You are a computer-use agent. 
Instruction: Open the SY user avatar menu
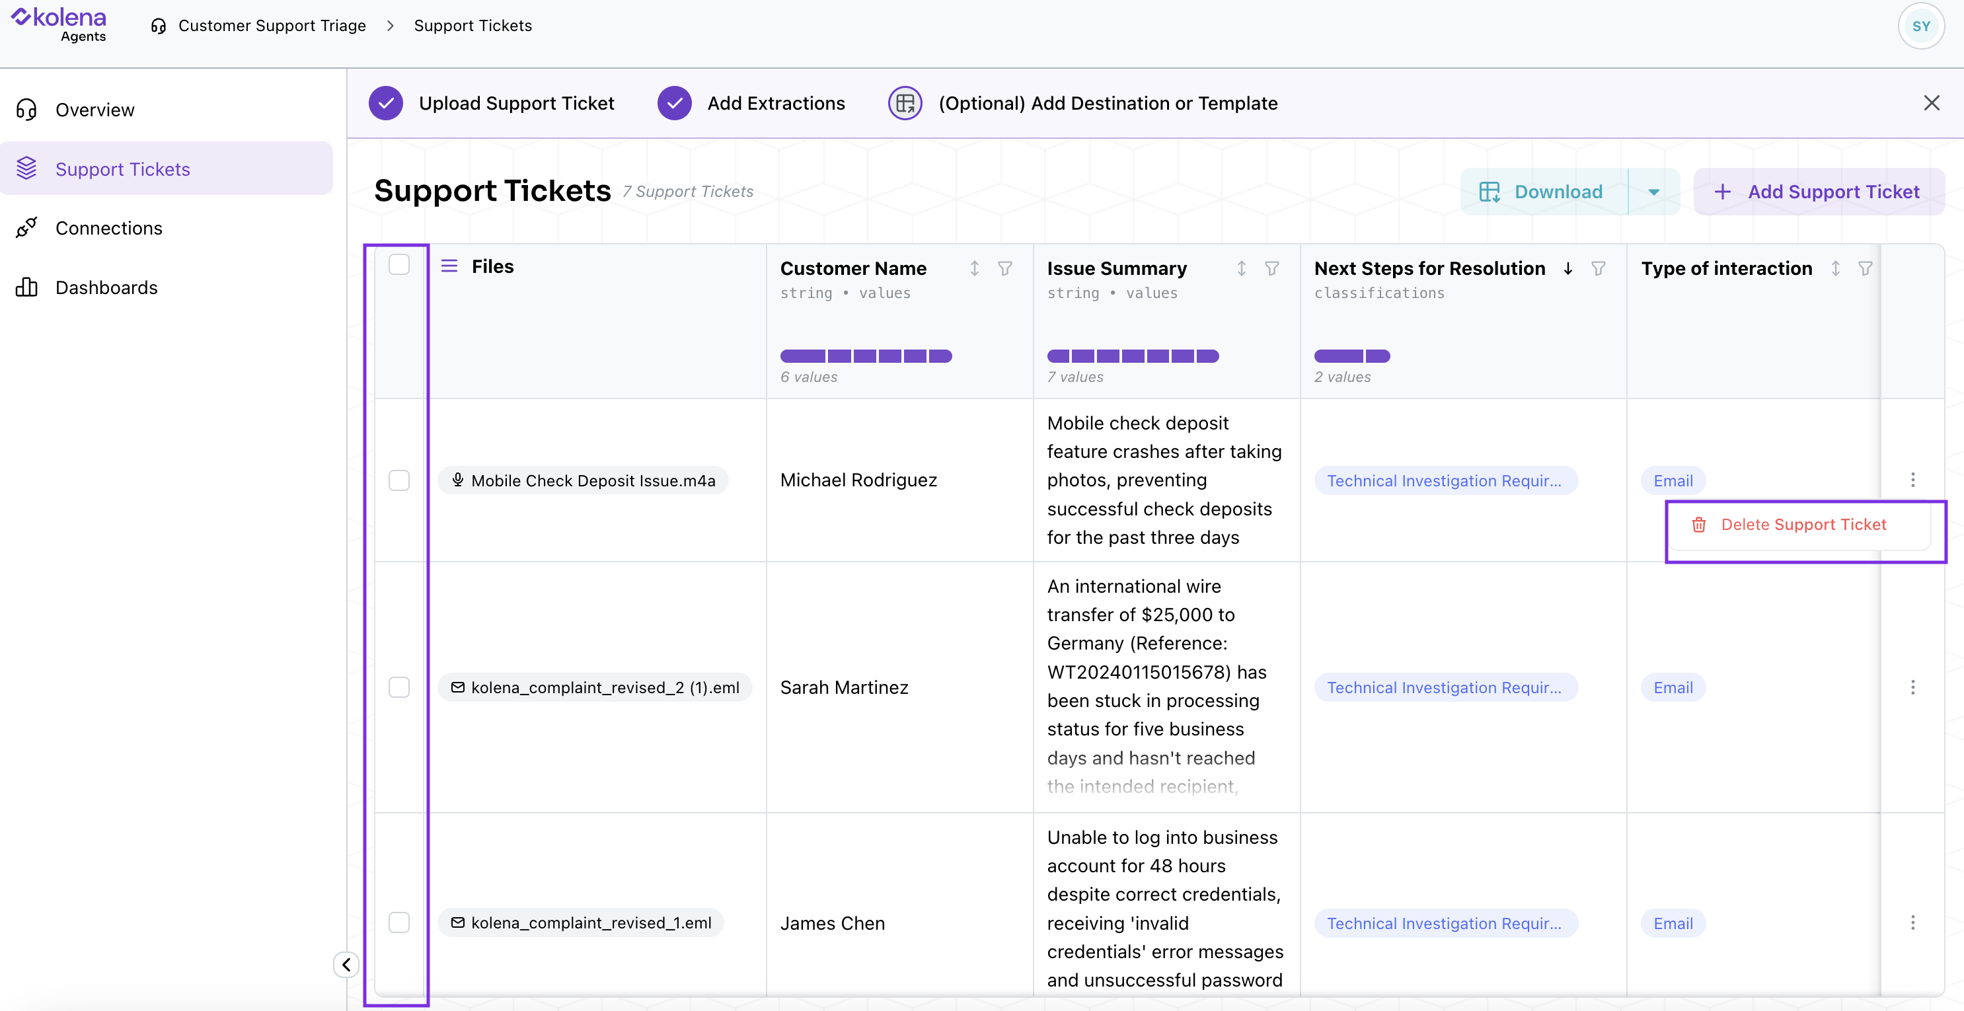[1920, 26]
